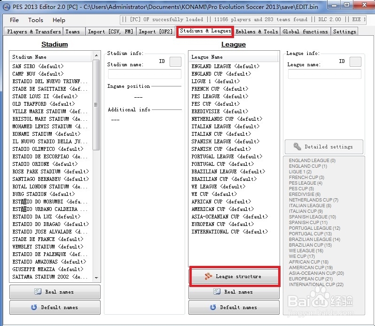Select KONAMI STADIUM in the list

pos(47,134)
